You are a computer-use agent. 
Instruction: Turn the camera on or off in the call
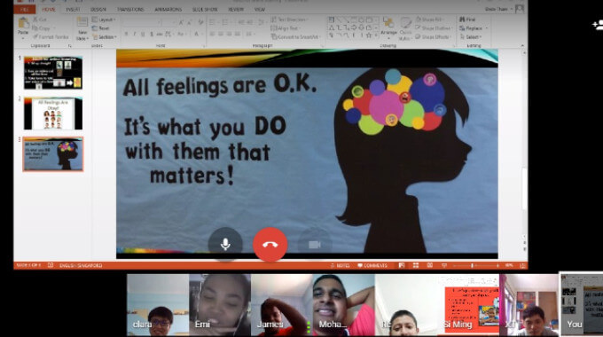pyautogui.click(x=315, y=244)
